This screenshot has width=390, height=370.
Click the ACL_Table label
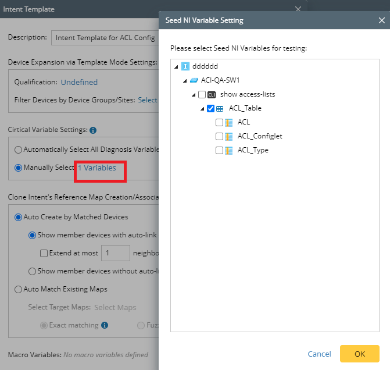[x=245, y=108]
